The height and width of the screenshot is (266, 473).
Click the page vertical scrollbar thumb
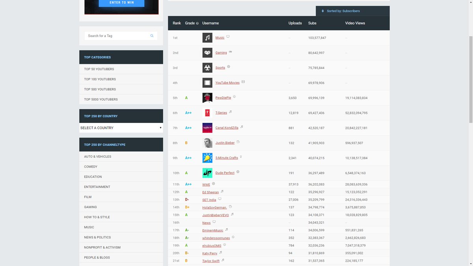[471, 79]
